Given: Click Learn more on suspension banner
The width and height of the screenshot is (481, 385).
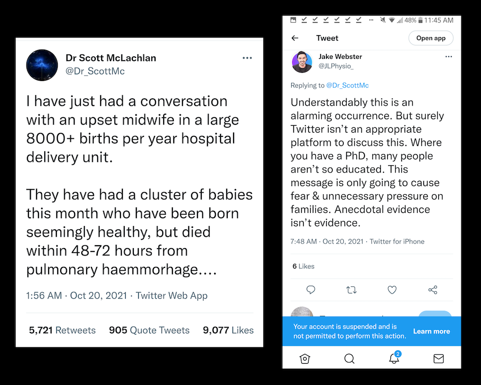Looking at the screenshot, I should 431,332.
